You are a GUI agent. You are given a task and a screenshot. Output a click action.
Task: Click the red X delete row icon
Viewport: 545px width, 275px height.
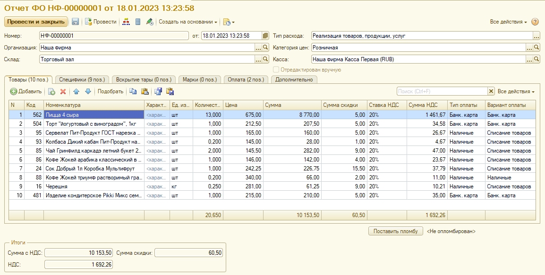click(x=63, y=91)
